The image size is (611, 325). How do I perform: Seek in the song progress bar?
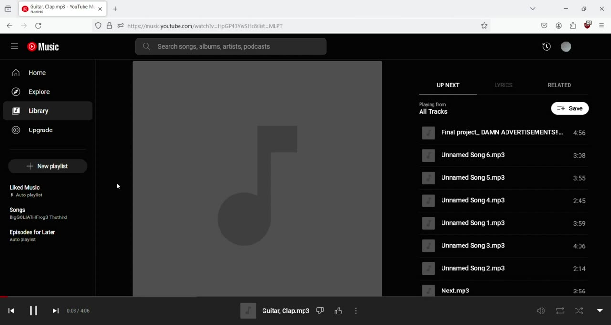305,297
